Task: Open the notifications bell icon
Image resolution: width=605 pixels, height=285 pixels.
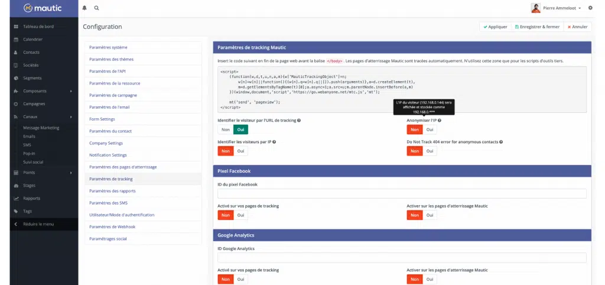Action: [x=84, y=8]
